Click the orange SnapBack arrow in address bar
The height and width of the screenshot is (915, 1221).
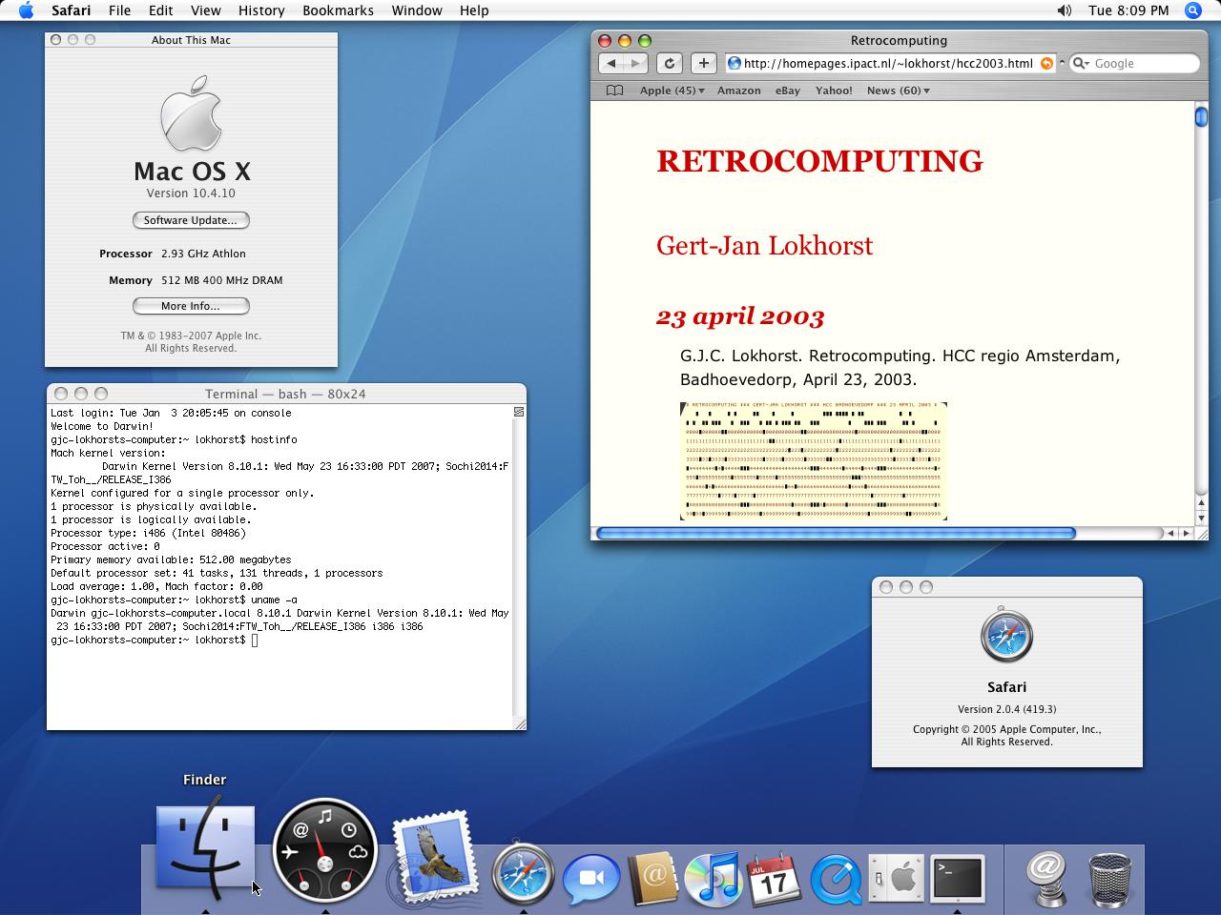click(1046, 64)
